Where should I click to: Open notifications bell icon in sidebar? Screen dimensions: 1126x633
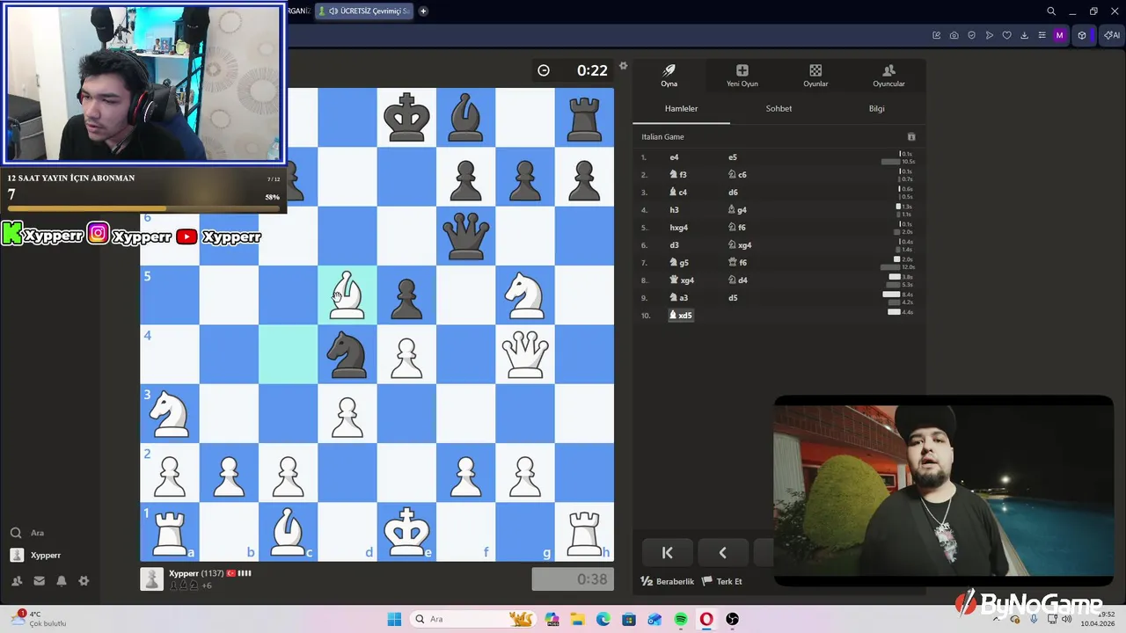click(x=62, y=581)
